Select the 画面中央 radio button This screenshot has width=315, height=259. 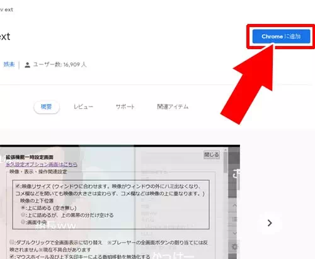(x=23, y=222)
